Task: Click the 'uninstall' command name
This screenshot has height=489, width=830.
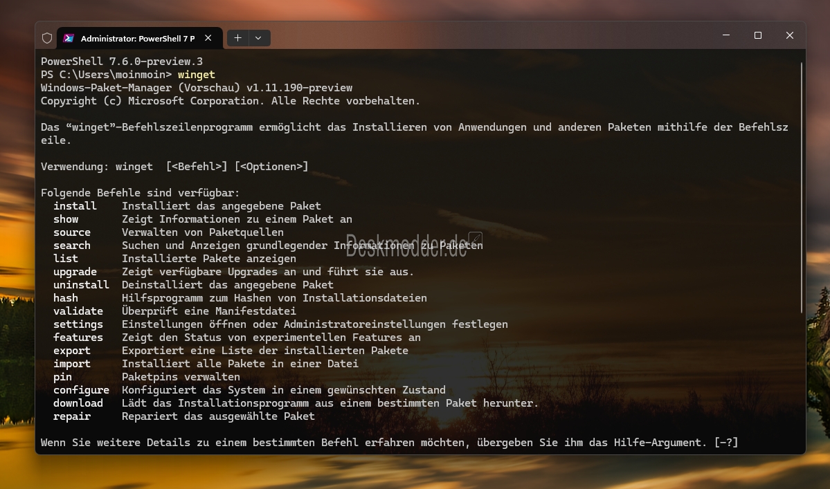Action: [x=81, y=285]
